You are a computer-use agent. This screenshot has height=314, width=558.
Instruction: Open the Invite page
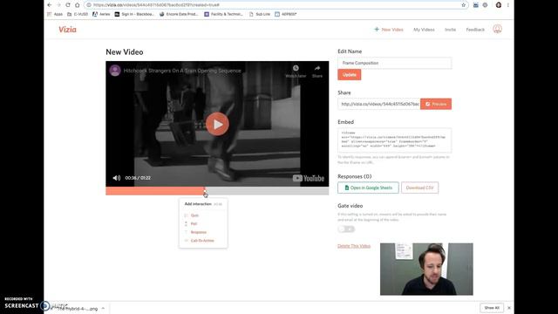coord(450,30)
